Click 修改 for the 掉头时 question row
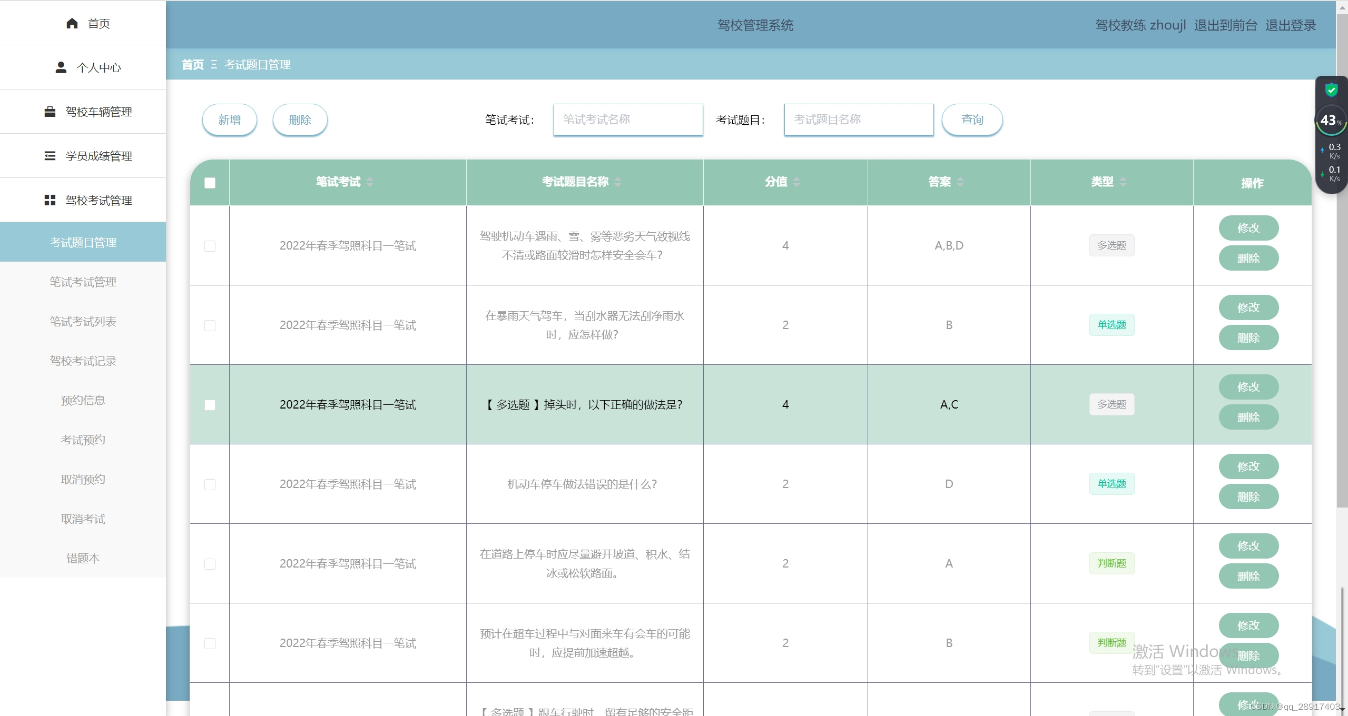1348x716 pixels. point(1248,387)
